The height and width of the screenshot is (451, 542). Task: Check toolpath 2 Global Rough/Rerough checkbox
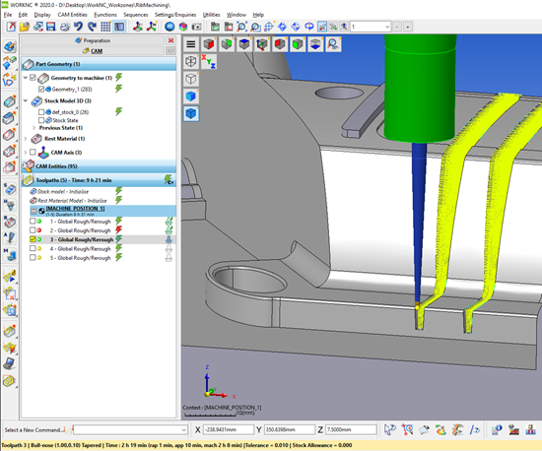click(33, 230)
